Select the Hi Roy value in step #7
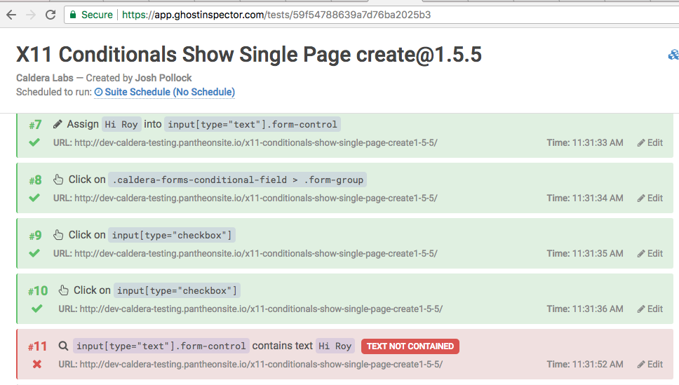Image resolution: width=679 pixels, height=385 pixels. [121, 125]
